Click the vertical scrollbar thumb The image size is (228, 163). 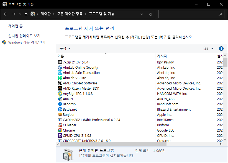coord(226,62)
